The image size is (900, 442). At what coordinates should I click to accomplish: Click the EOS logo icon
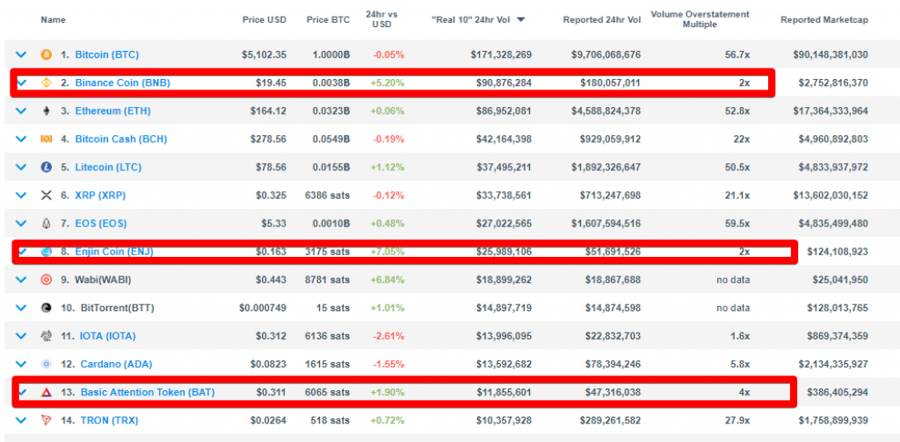click(x=46, y=224)
